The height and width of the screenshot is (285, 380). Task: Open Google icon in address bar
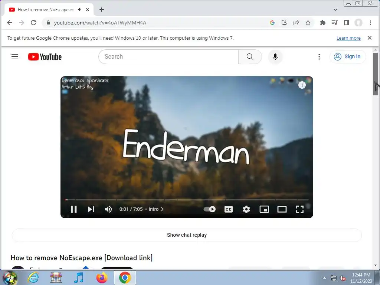point(272,23)
